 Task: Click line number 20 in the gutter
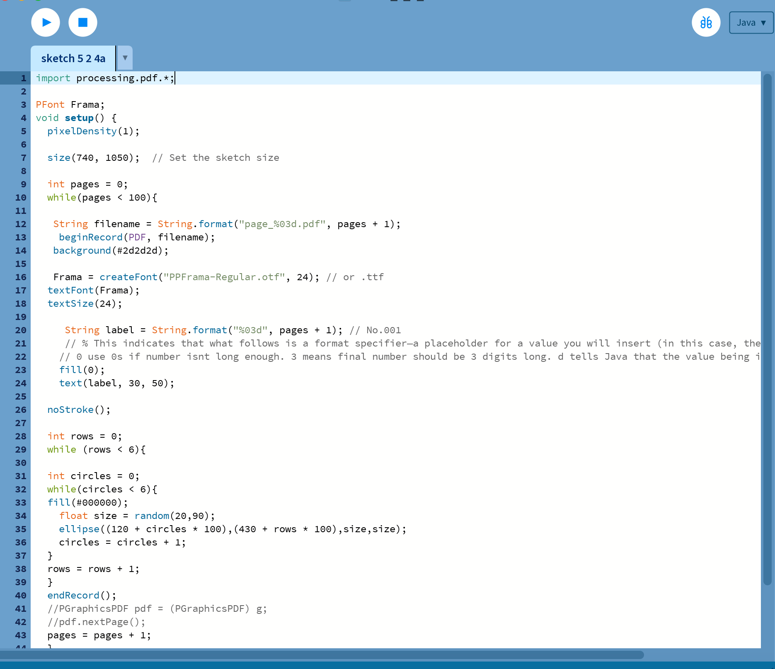click(21, 330)
